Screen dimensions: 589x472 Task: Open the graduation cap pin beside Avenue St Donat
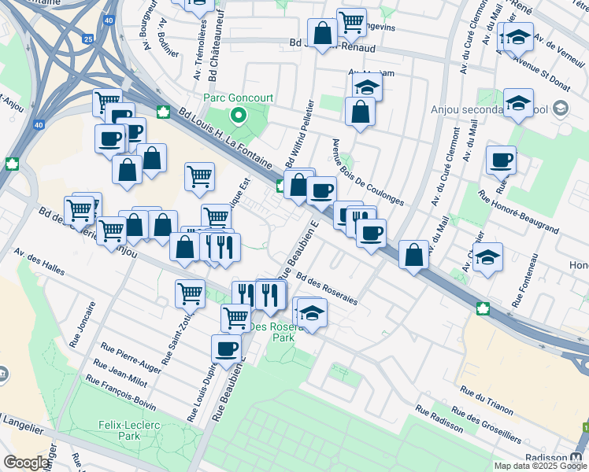click(518, 36)
